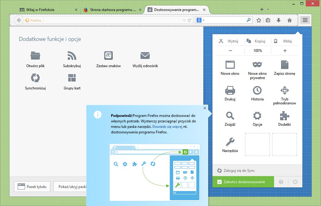
Task: Close the Witaj w Firefoksie tab
Action: [76, 10]
